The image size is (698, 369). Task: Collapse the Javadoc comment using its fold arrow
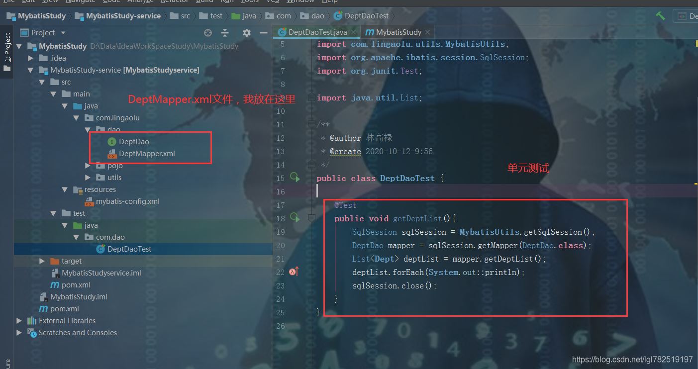[311, 124]
